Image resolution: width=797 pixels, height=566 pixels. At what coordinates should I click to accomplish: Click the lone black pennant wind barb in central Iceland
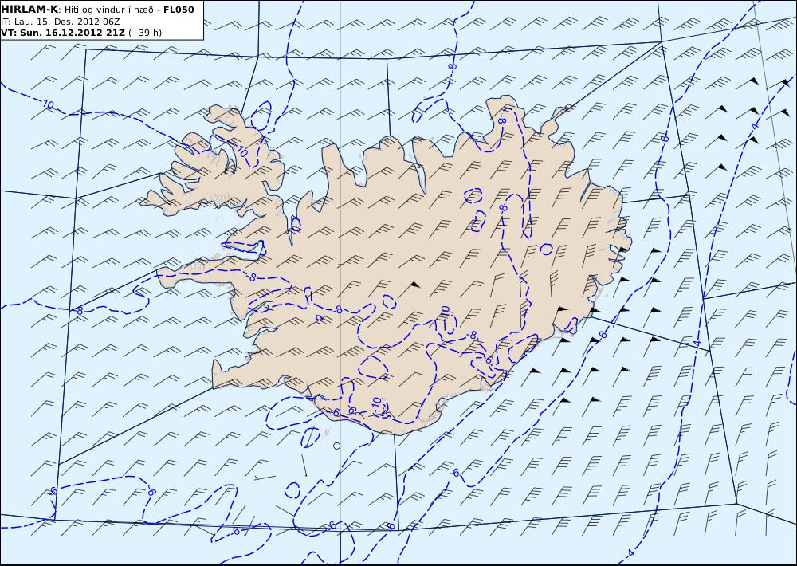[410, 289]
